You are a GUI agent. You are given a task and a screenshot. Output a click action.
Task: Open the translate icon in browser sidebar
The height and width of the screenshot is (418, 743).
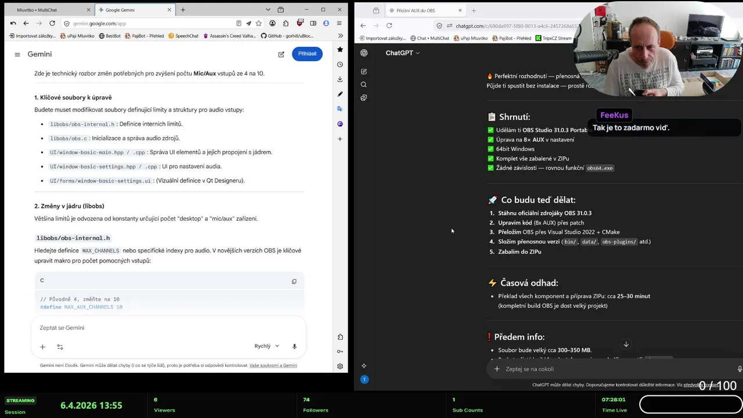click(340, 109)
